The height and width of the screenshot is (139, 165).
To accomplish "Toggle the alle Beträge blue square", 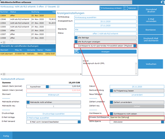I will [x=76, y=38].
